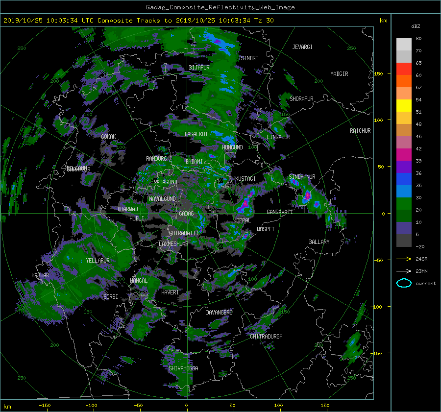441x412 pixels.
Task: Select the 80 dBZ light gray swatch
Action: pos(404,44)
